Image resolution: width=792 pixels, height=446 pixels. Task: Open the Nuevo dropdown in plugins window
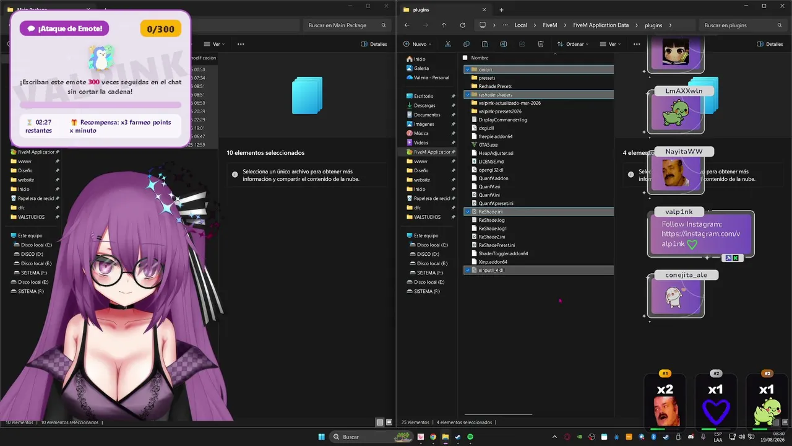pos(417,44)
